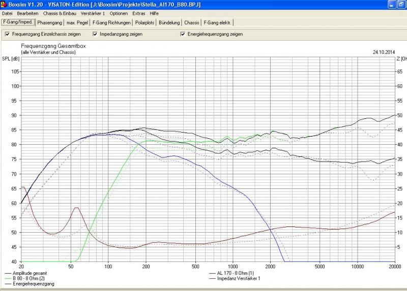This screenshot has width=407, height=291.
Task: Toggle Impedanzgang zeigen checkbox
Action: click(95, 34)
